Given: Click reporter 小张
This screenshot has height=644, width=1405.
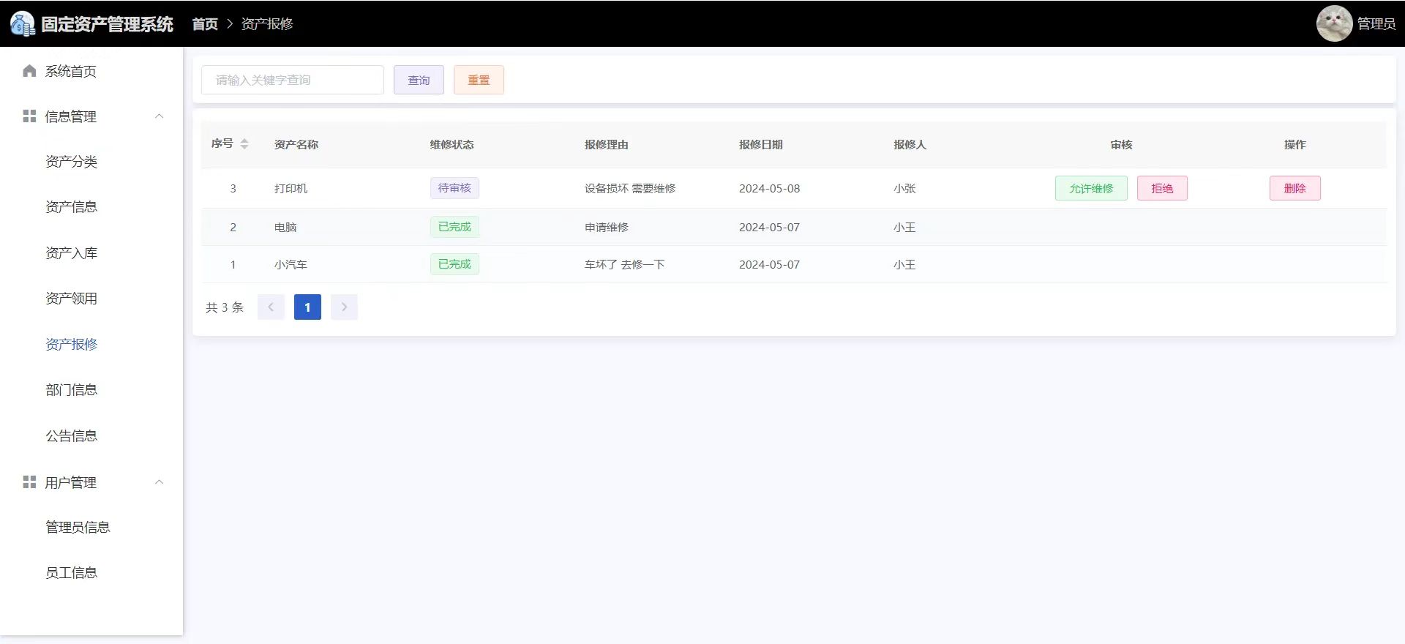Looking at the screenshot, I should (904, 188).
